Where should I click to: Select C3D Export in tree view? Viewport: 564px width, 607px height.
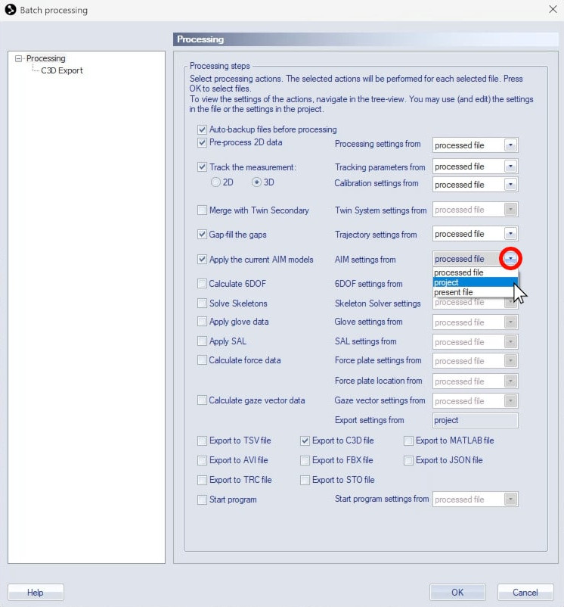62,70
